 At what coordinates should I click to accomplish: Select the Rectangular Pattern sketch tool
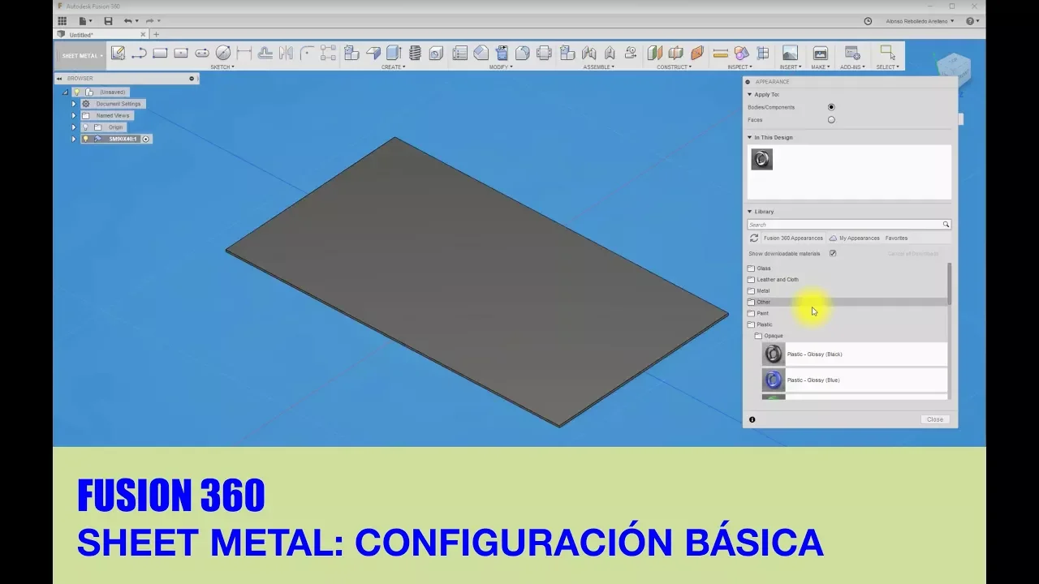point(328,53)
